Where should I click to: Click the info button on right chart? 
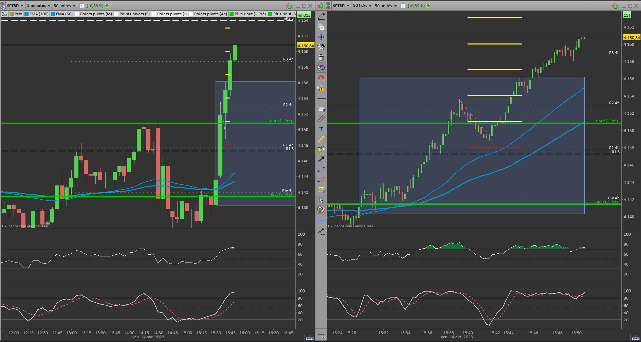pyautogui.click(x=403, y=6)
